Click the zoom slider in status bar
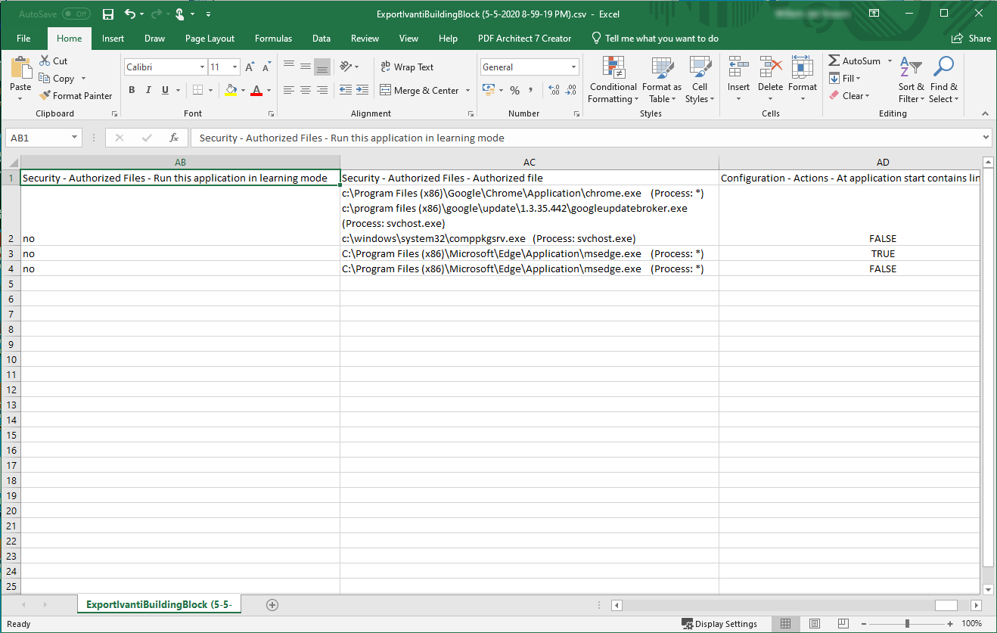 [x=907, y=624]
